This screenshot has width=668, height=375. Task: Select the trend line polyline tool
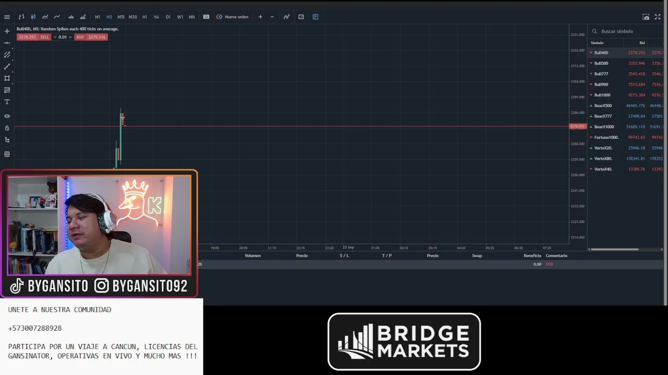pyautogui.click(x=7, y=67)
